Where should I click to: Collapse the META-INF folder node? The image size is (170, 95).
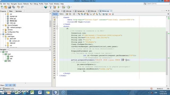click(x=6, y=39)
